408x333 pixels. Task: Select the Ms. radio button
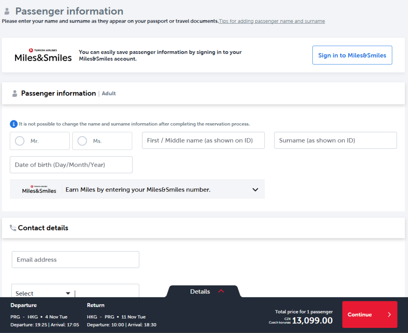[x=82, y=141]
